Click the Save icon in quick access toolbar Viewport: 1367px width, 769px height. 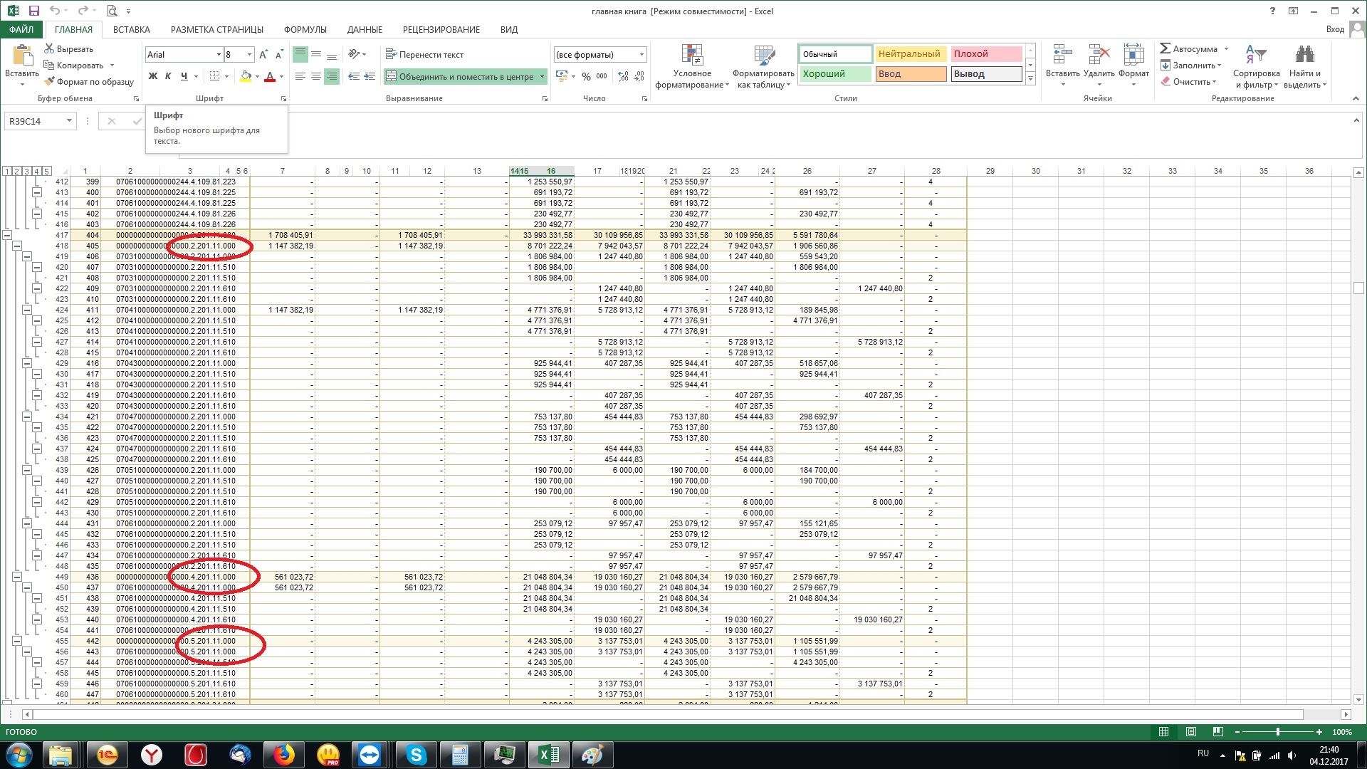33,11
